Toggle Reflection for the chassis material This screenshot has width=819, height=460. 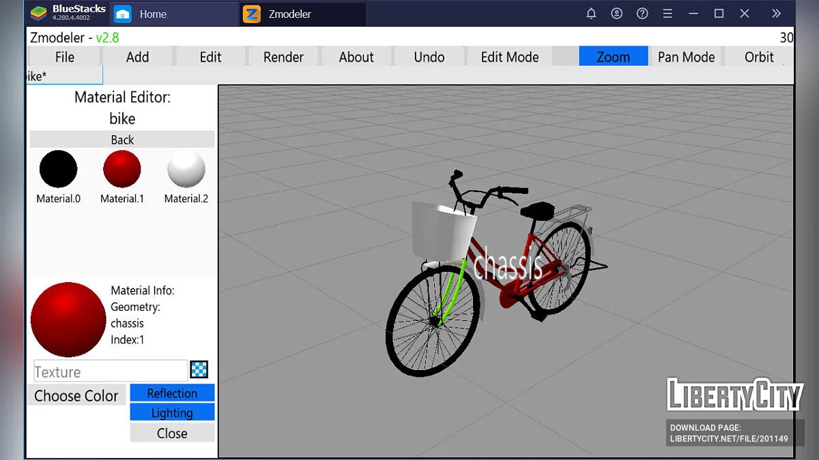(x=172, y=393)
